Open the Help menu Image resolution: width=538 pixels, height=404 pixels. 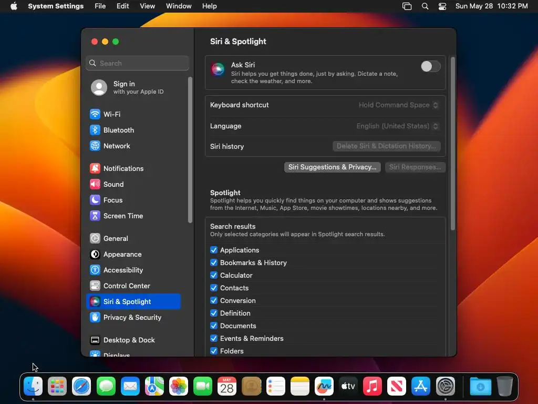[x=209, y=6]
